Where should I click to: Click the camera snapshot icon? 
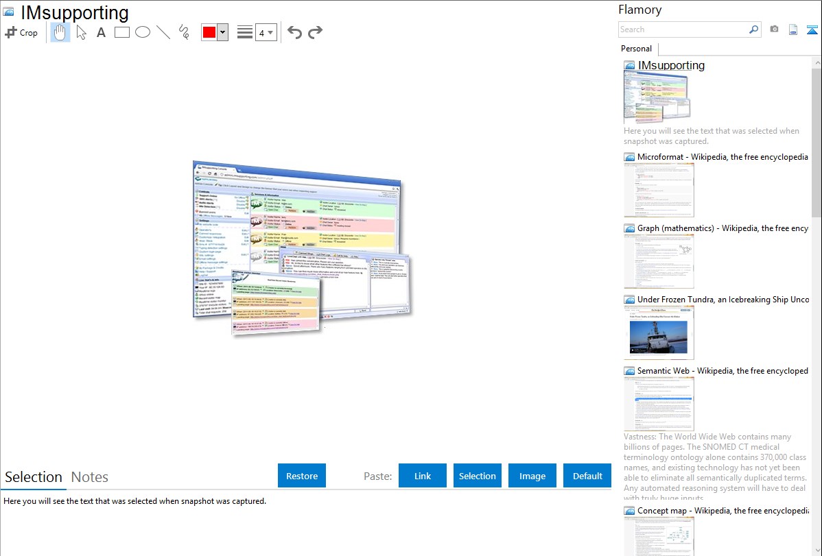(774, 29)
